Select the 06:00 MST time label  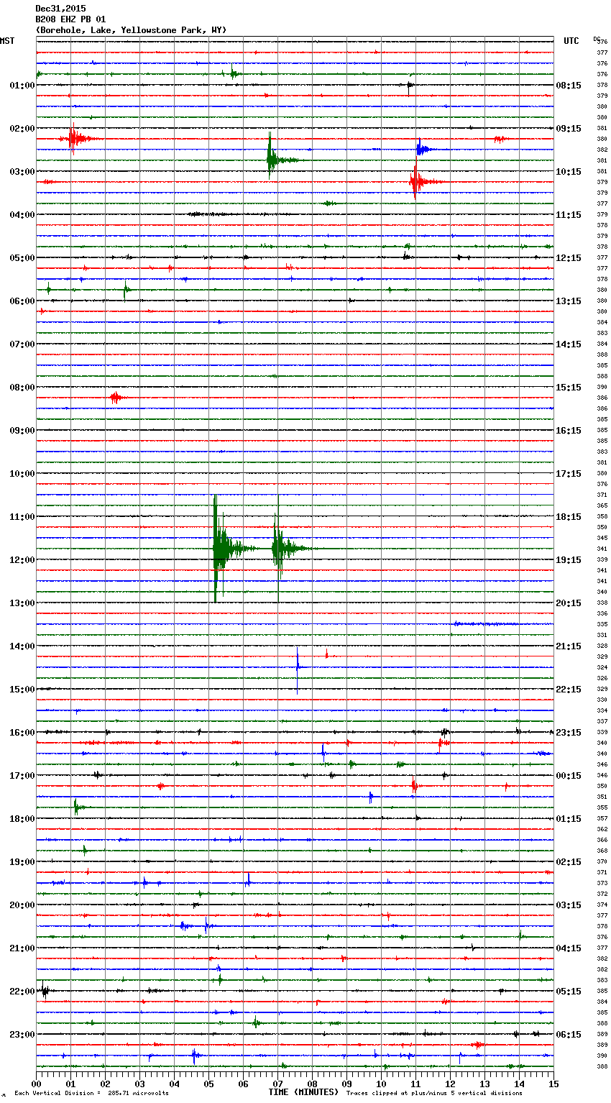point(22,301)
